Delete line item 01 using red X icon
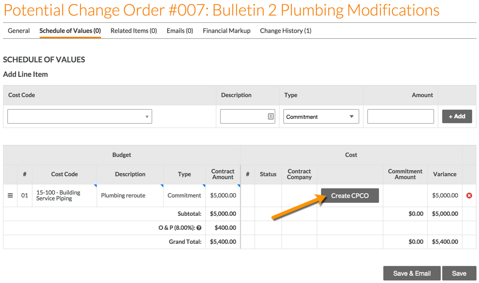This screenshot has height=283, width=479. 469,195
